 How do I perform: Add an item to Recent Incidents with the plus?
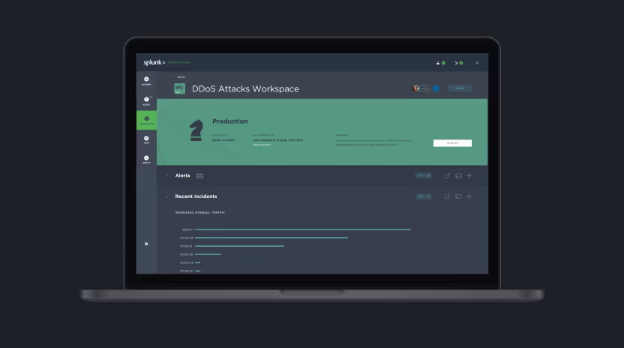click(x=469, y=196)
